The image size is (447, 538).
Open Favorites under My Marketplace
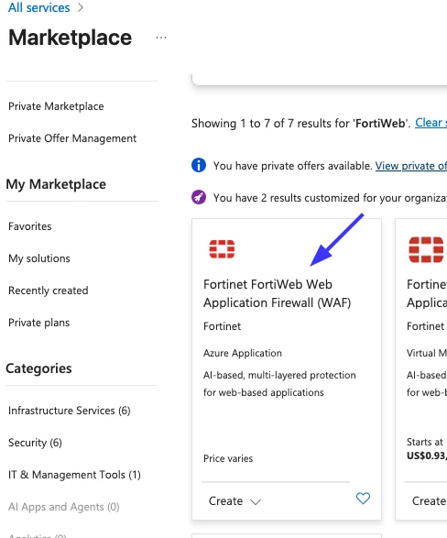click(x=30, y=226)
